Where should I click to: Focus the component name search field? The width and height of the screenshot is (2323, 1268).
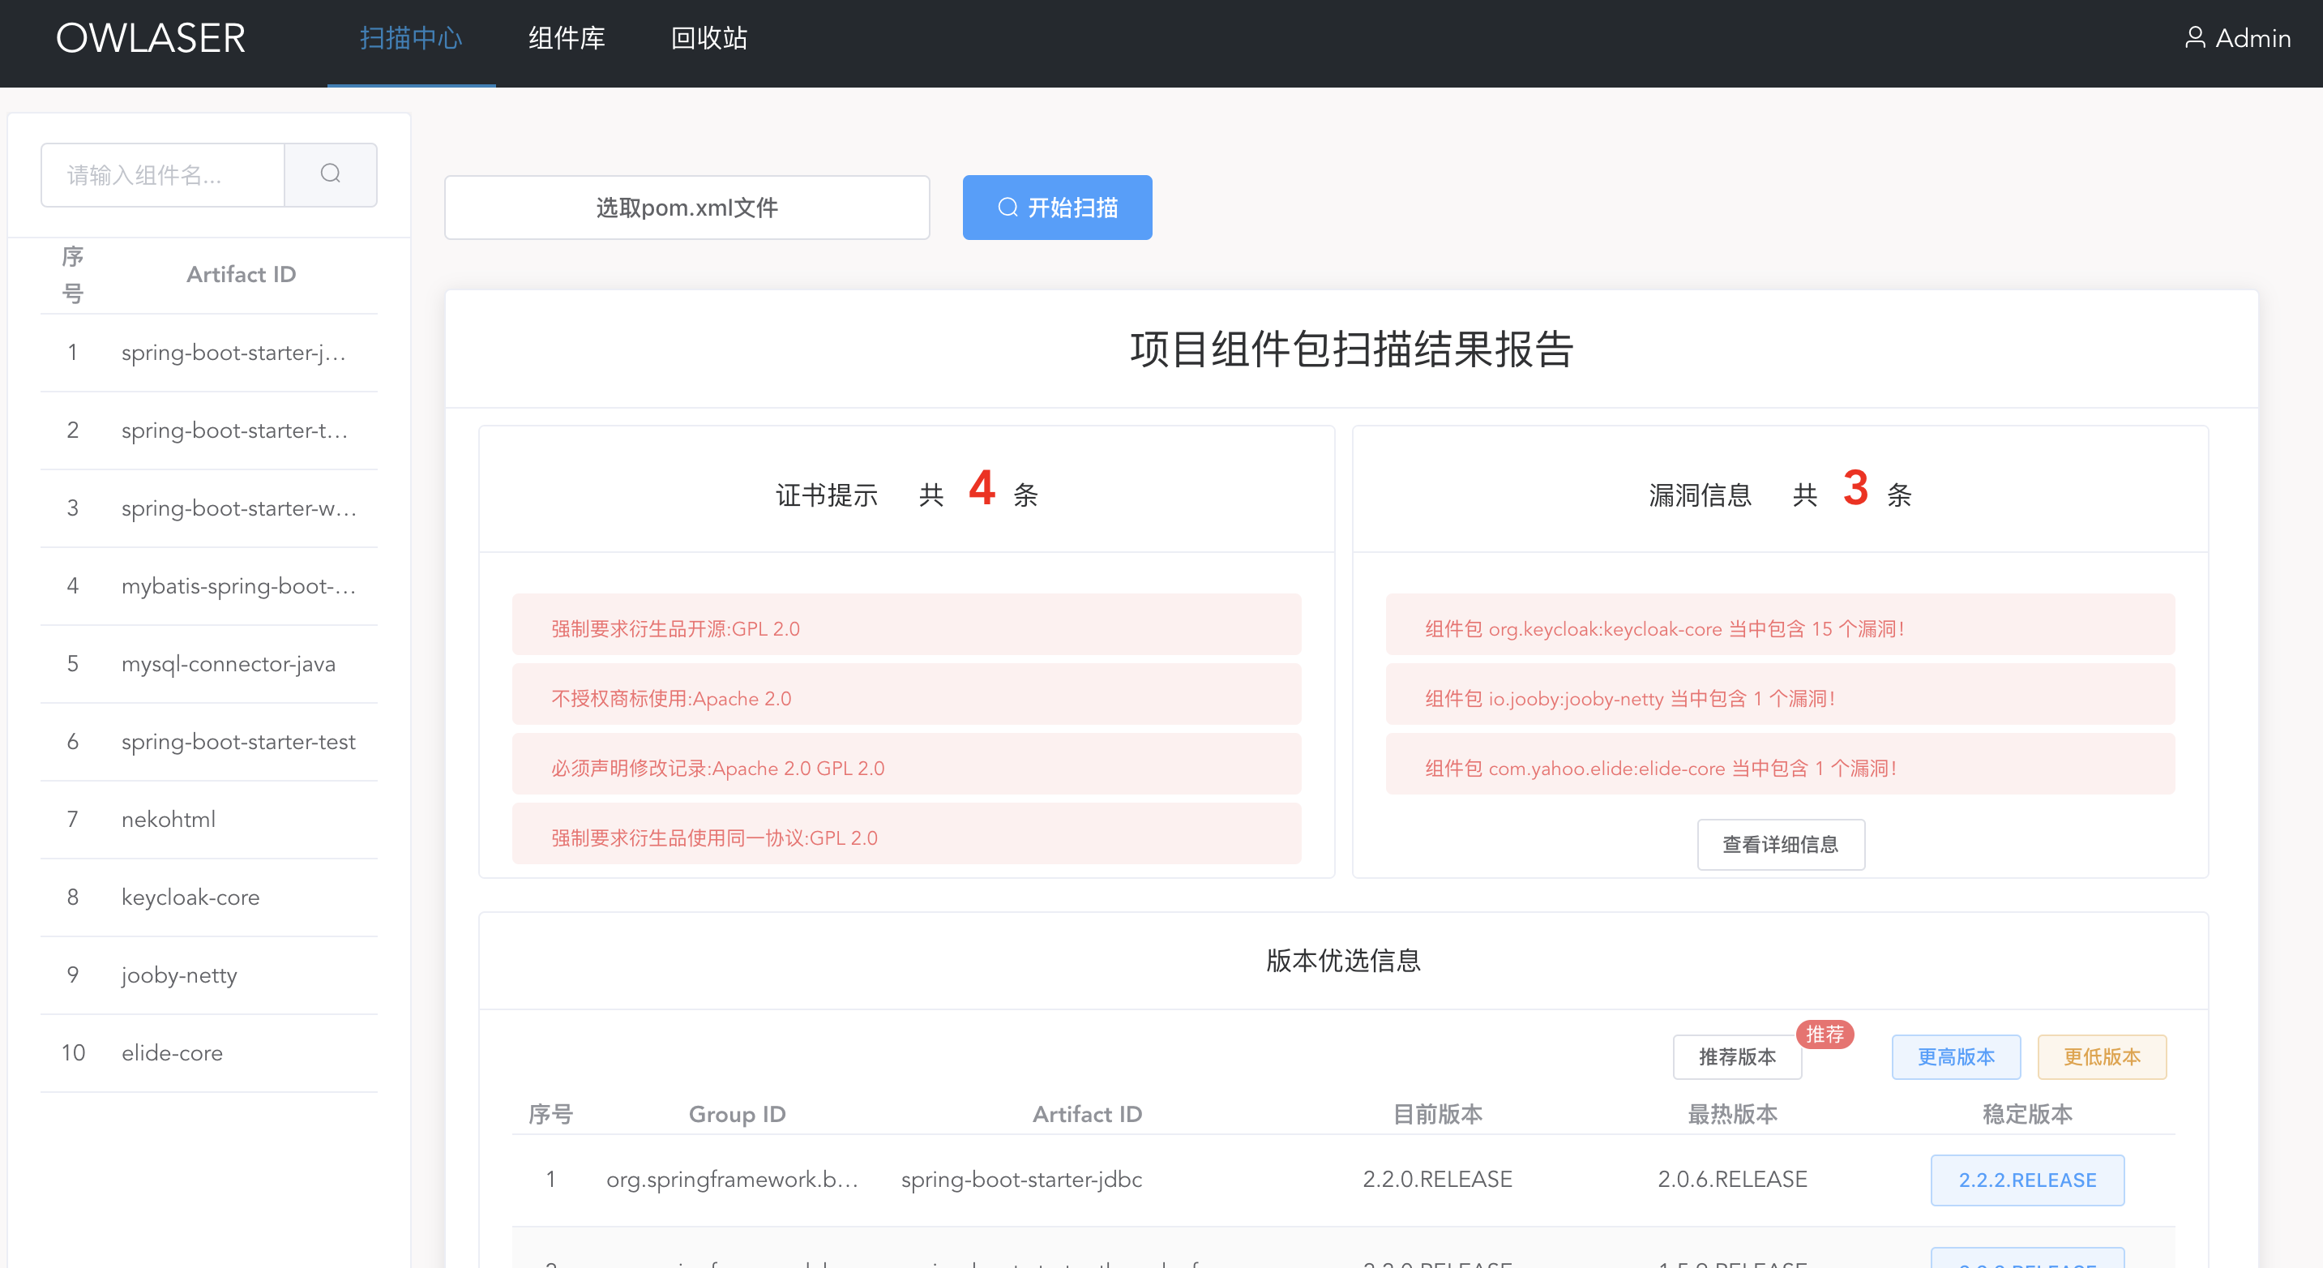pyautogui.click(x=163, y=174)
